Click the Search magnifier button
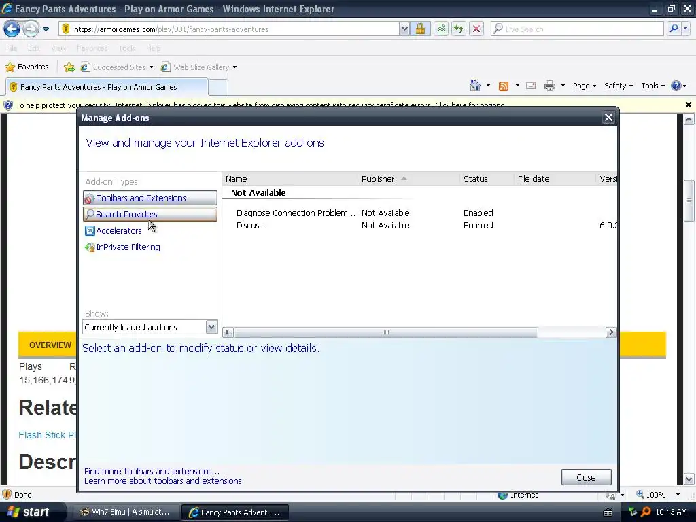 [674, 29]
